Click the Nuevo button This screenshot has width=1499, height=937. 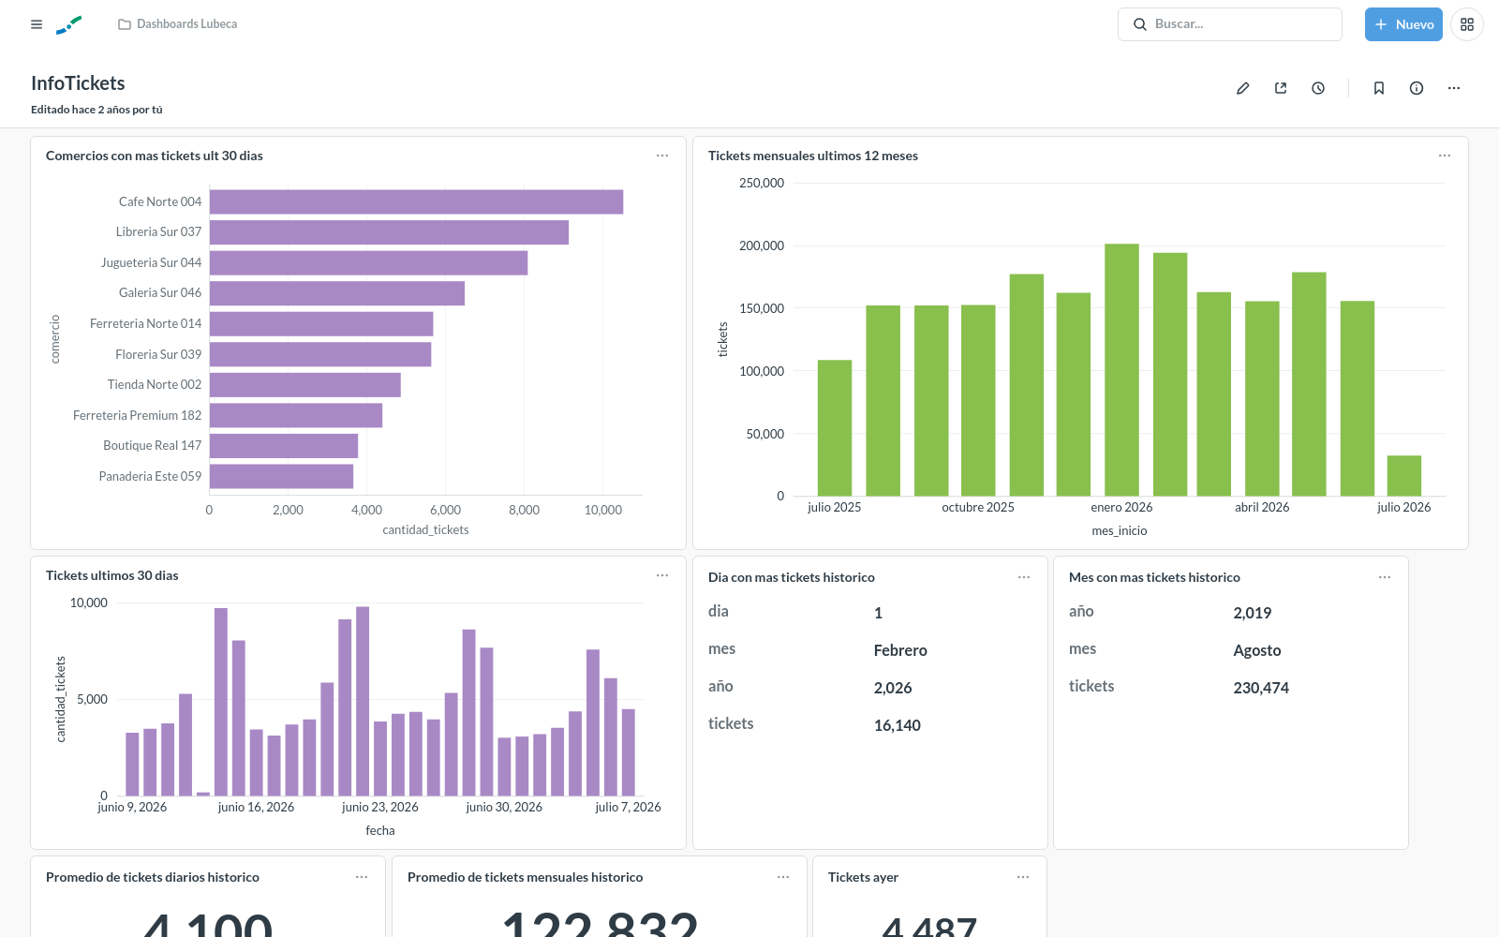(1403, 24)
